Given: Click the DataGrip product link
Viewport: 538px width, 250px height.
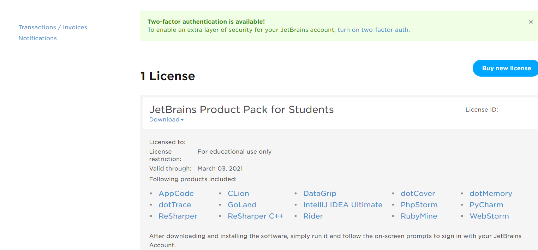Looking at the screenshot, I should tap(319, 194).
